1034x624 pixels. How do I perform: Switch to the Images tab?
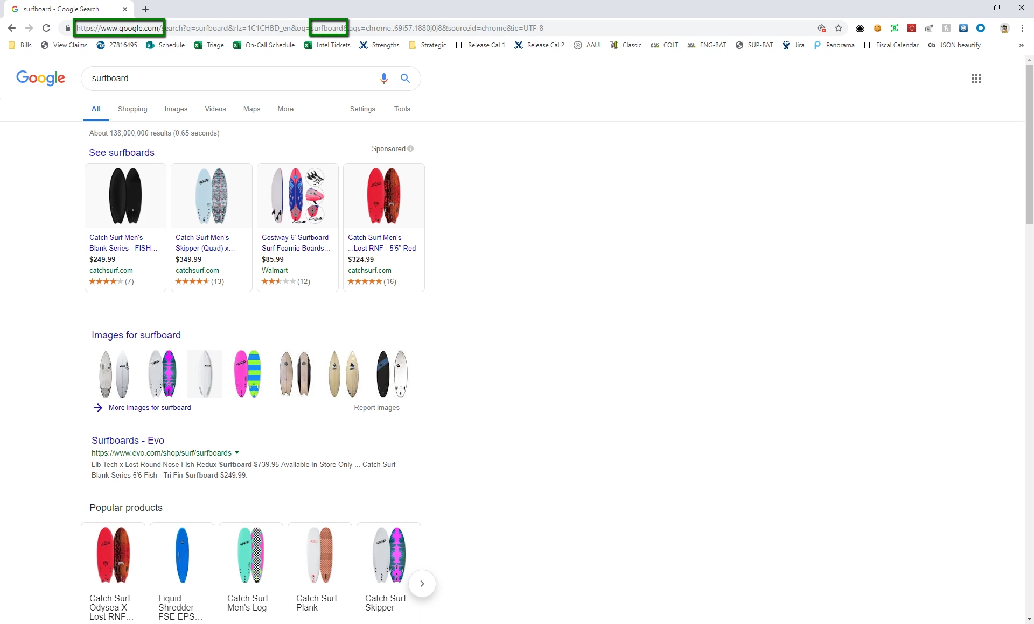[x=176, y=109]
